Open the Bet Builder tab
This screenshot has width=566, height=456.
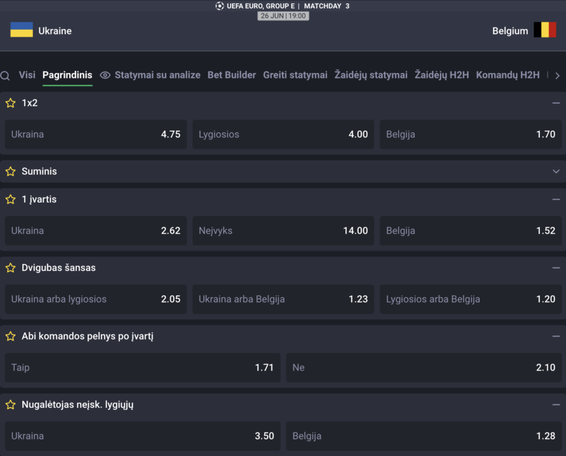coord(232,75)
